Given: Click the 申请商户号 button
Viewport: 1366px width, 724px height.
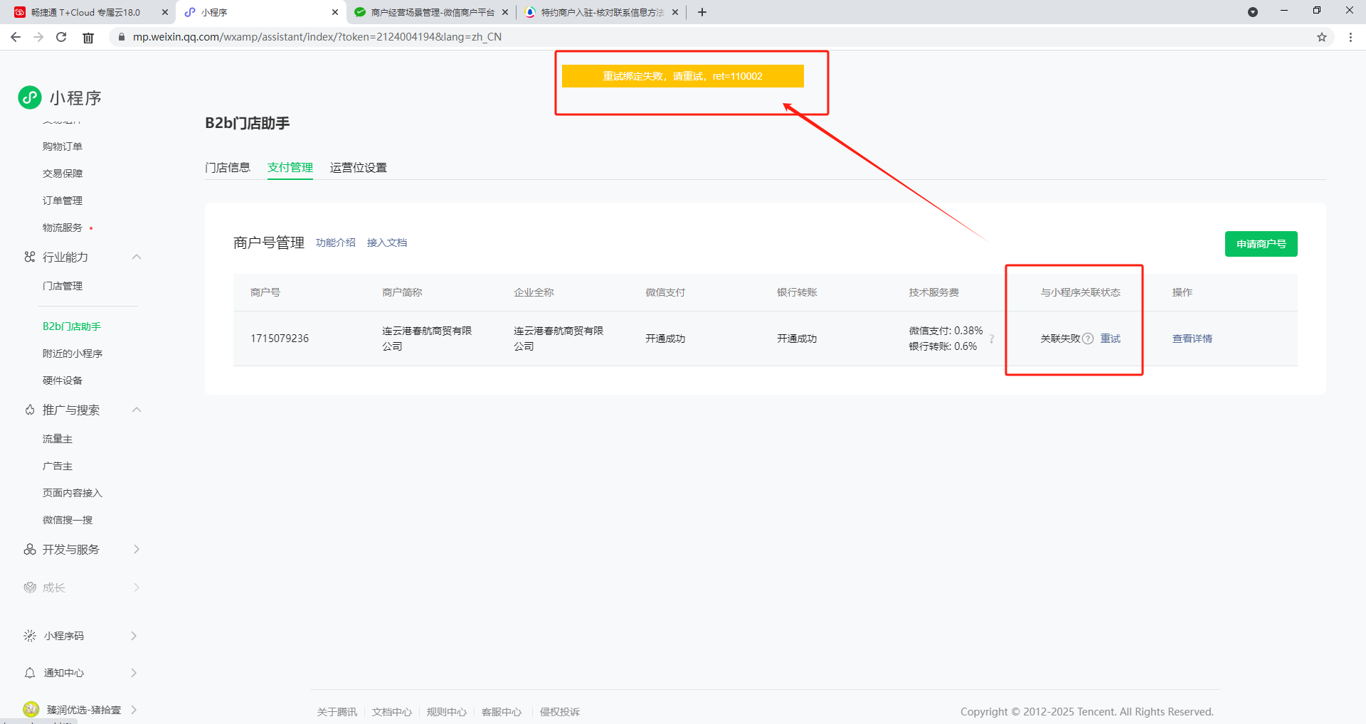Looking at the screenshot, I should coord(1261,244).
